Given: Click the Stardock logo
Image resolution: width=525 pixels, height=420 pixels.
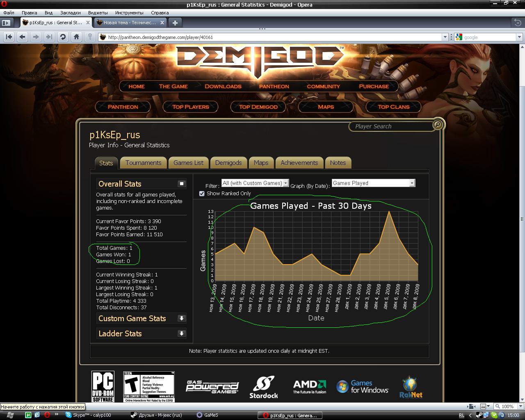Looking at the screenshot, I should pyautogui.click(x=264, y=388).
